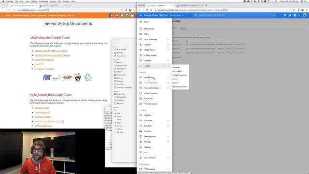This screenshot has height=174, width=309.
Task: Select the Firestore icon
Action: 140,126
